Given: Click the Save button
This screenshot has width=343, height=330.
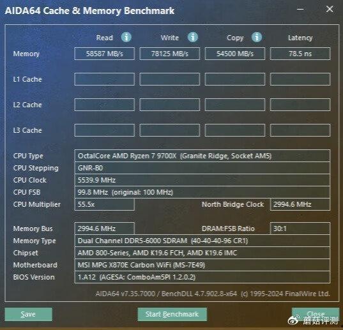Looking at the screenshot, I should 28,314.
